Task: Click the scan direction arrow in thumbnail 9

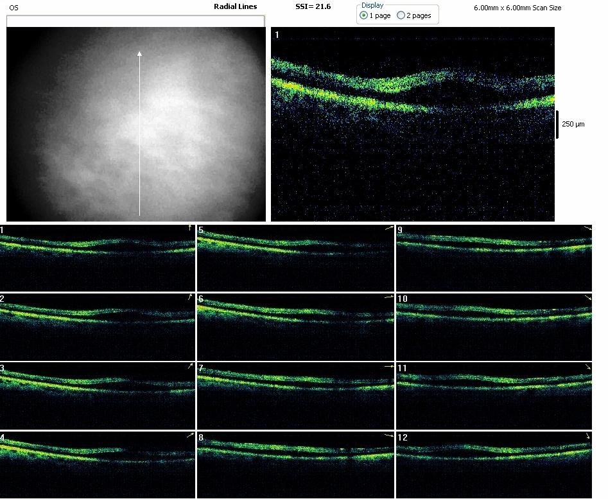Action: pos(587,229)
